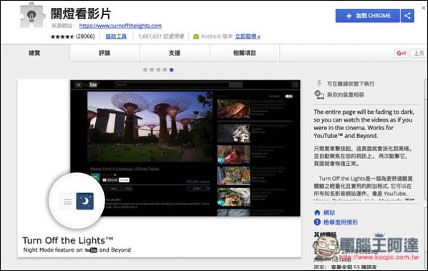Click the home icon next to 網站
The height and width of the screenshot is (271, 428).
317,212
